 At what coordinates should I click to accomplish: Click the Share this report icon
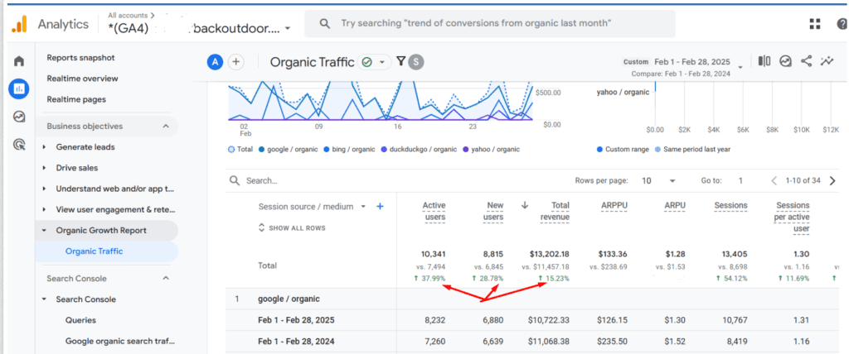pyautogui.click(x=806, y=61)
